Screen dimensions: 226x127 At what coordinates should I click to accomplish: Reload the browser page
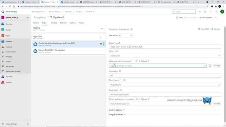click(10, 6)
